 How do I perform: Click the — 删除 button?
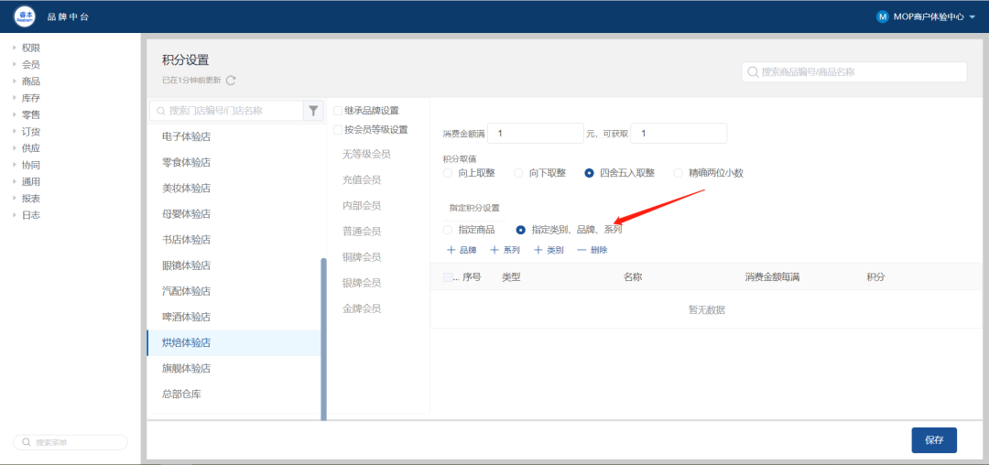point(592,250)
